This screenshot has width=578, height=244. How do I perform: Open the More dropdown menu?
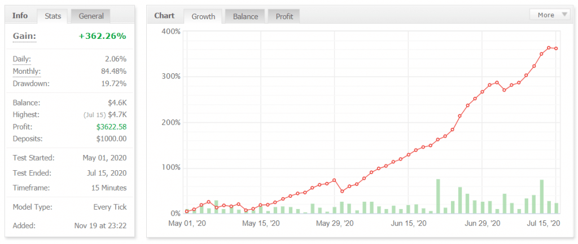click(x=549, y=15)
